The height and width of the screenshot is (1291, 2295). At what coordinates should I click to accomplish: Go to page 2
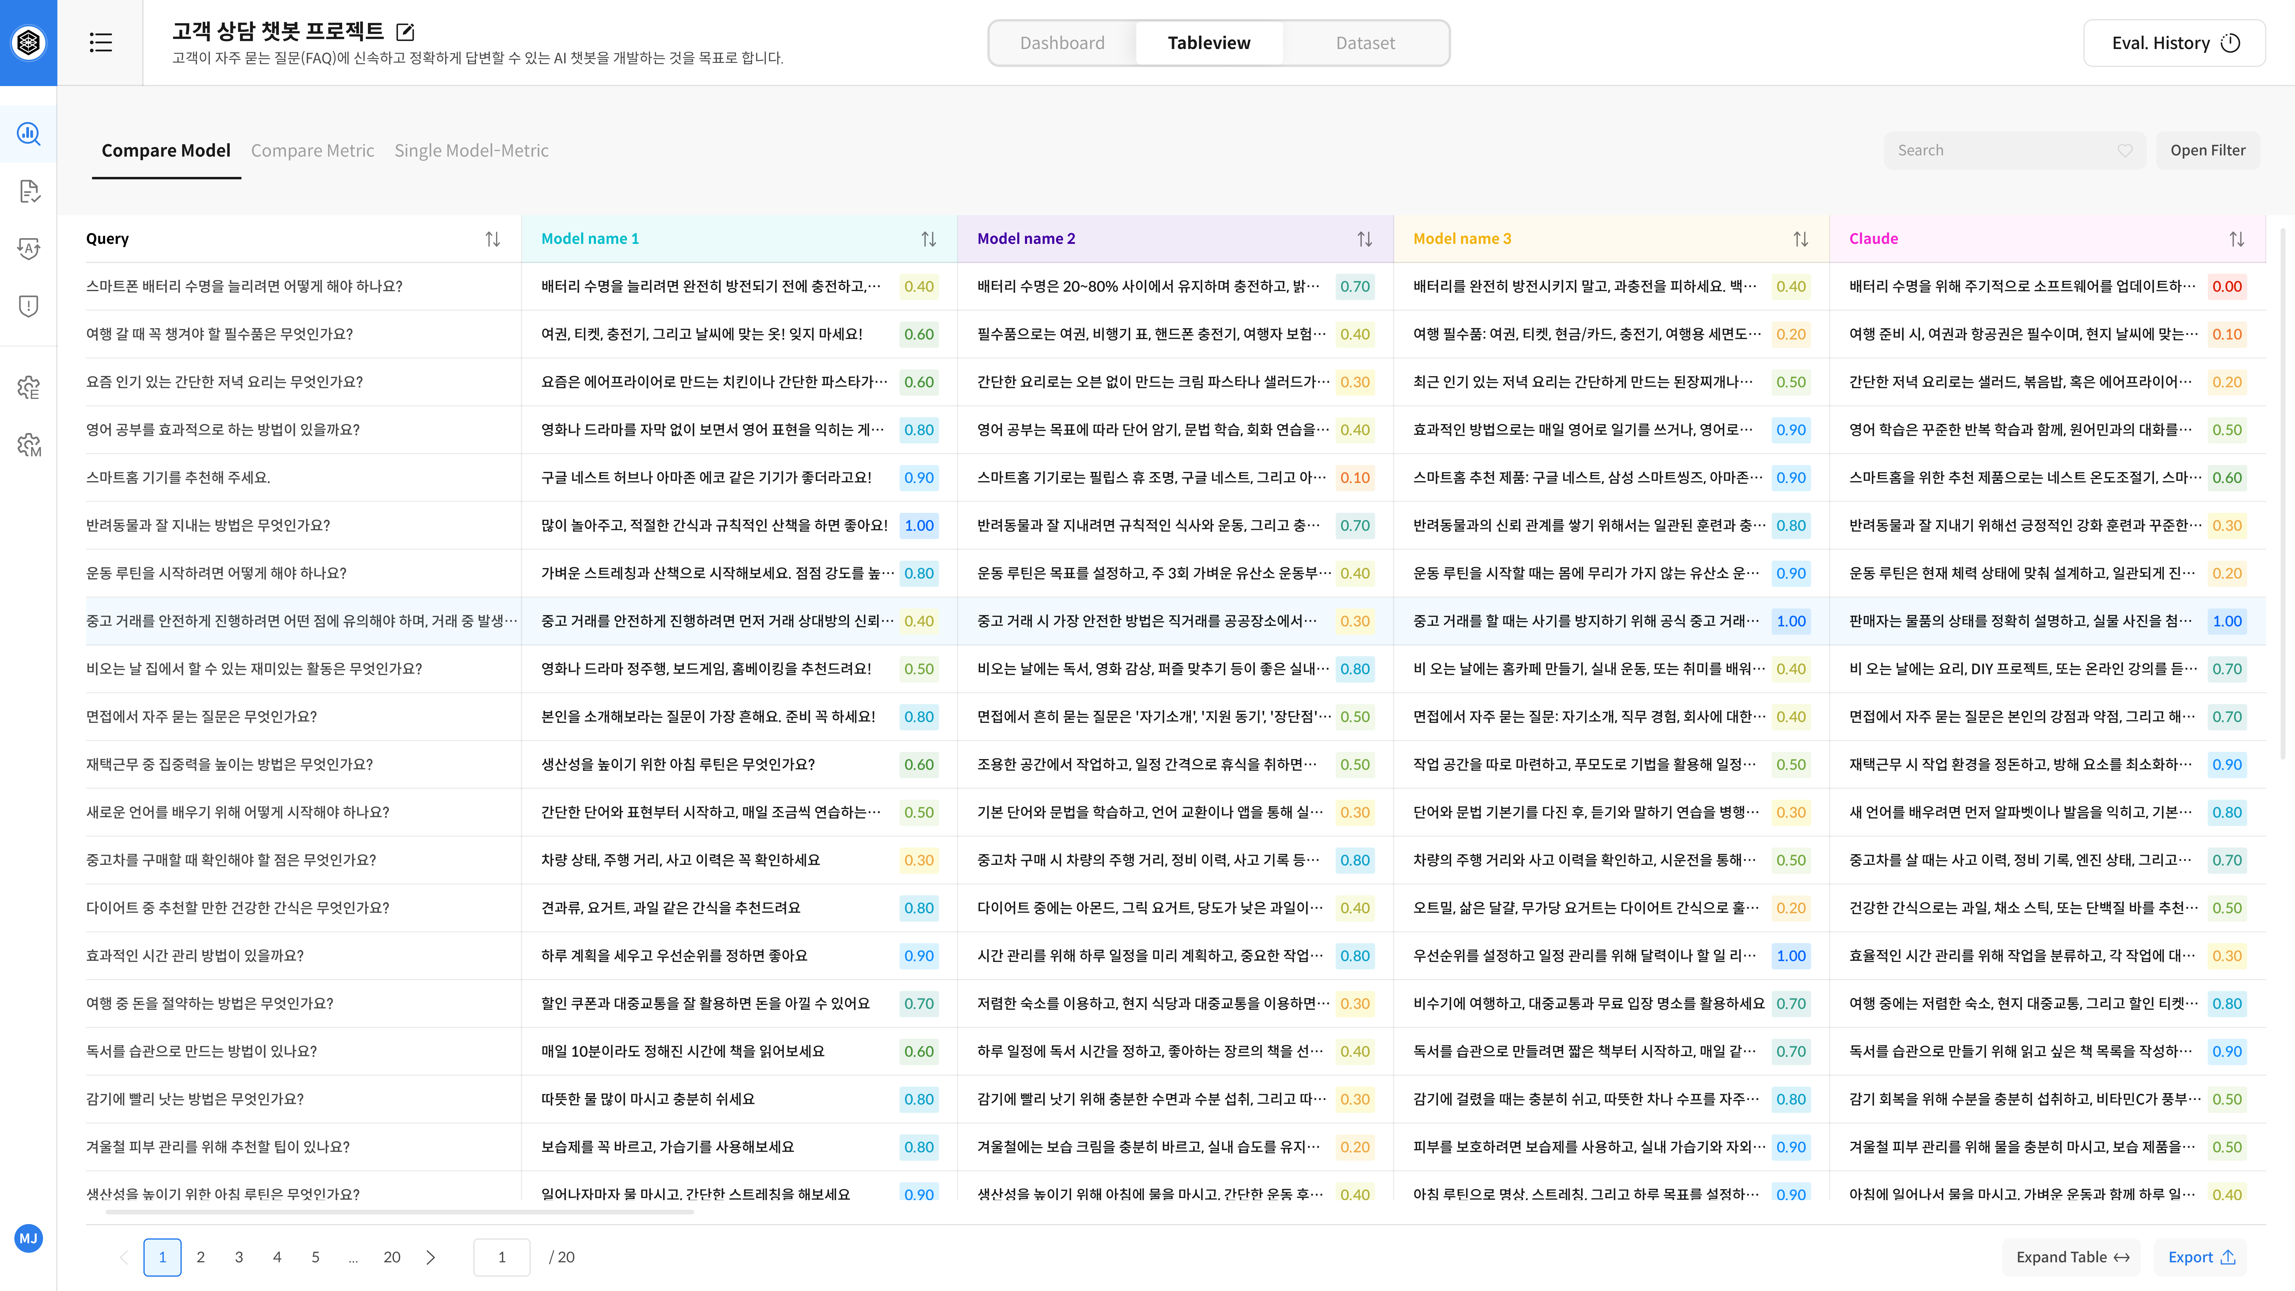click(x=201, y=1257)
